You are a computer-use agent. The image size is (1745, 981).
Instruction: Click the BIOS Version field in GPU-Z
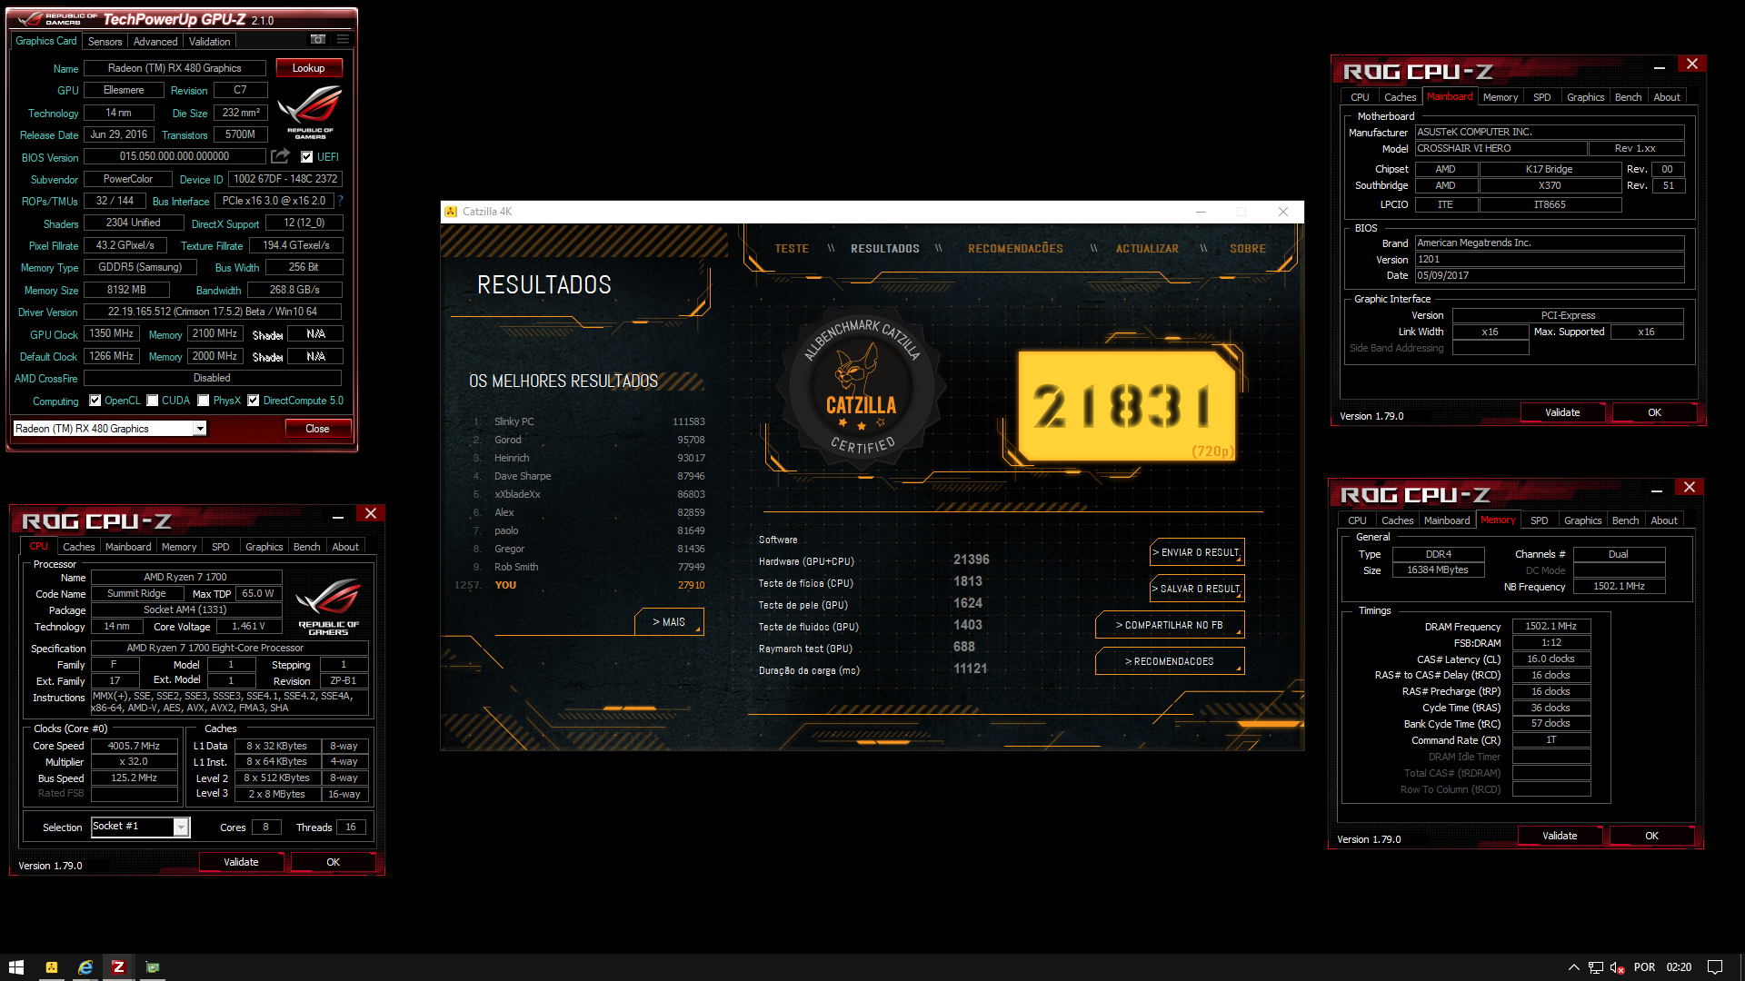[174, 156]
